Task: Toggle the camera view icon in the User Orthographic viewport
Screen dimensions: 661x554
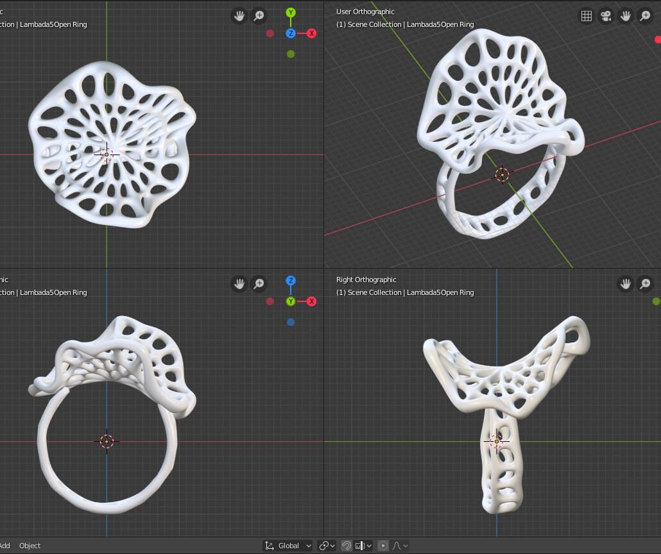Action: point(606,16)
